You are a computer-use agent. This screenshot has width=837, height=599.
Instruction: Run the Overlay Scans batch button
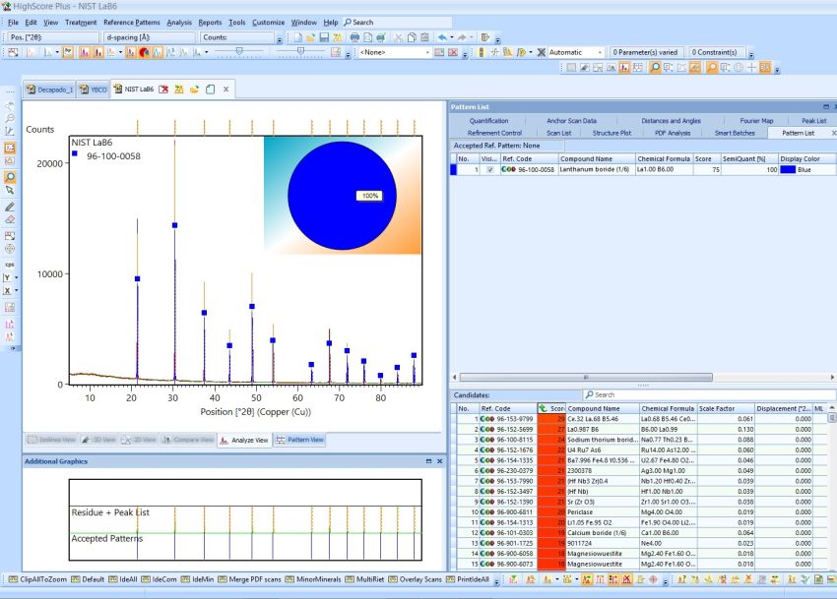coord(415,579)
